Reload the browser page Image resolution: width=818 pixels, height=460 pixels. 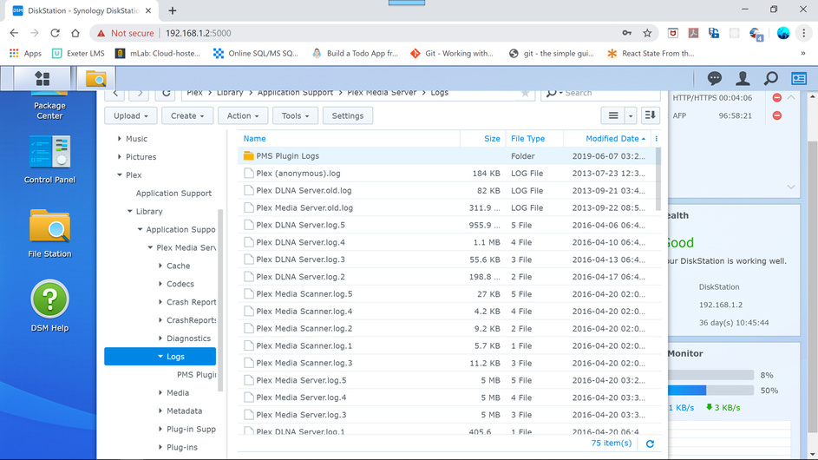(x=55, y=33)
